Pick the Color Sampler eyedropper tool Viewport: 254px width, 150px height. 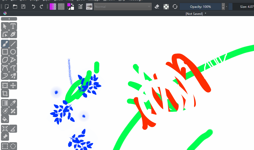pyautogui.click(x=13, y=103)
